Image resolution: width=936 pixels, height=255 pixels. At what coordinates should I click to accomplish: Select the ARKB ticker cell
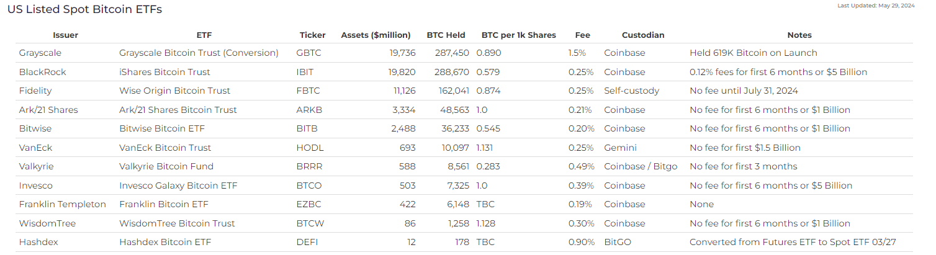click(x=310, y=110)
